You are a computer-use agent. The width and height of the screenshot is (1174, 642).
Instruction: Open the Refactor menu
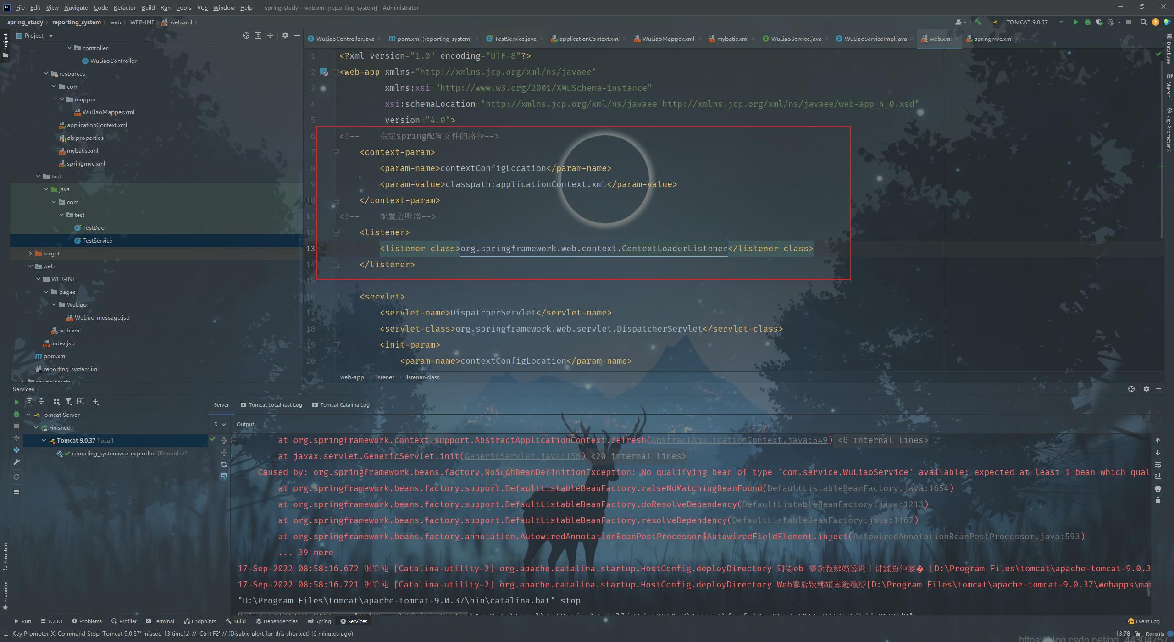click(x=124, y=7)
